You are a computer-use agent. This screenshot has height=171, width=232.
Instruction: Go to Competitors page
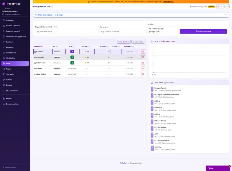coord(15,53)
